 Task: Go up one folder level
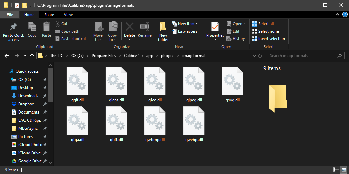click(x=32, y=56)
